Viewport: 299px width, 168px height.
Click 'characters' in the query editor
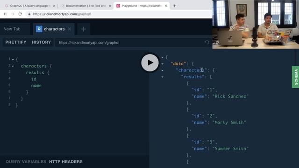(34, 66)
